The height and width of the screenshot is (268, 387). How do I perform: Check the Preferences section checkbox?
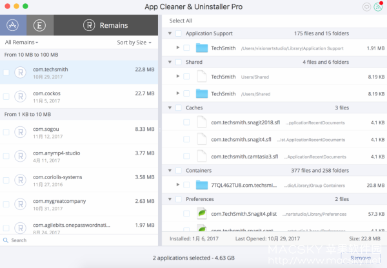tap(179, 199)
